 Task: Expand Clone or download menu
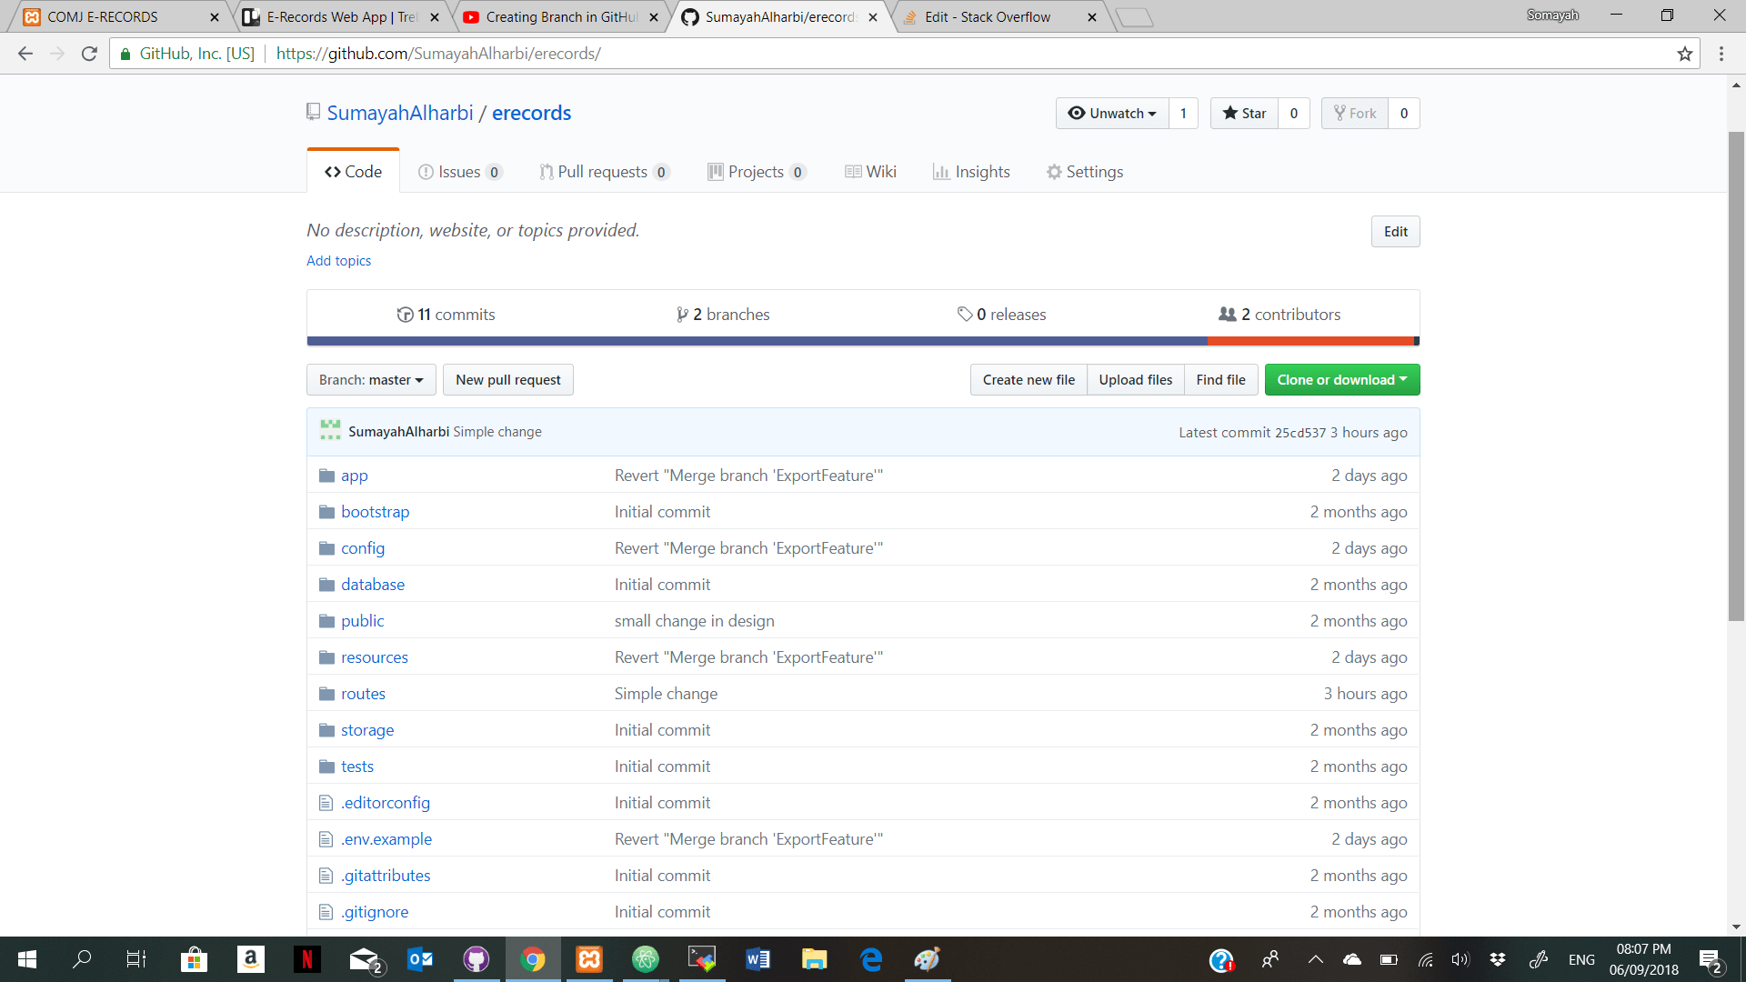(1342, 379)
